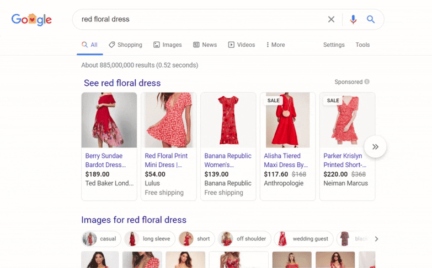
Task: Click the Sponsored info icon
Action: 367,81
